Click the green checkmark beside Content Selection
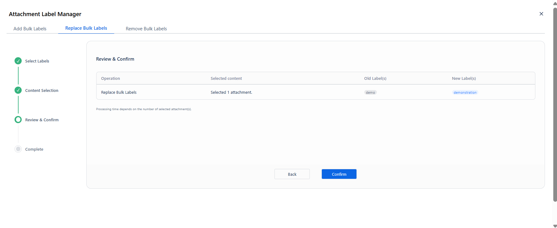This screenshot has height=228, width=557. 18,90
